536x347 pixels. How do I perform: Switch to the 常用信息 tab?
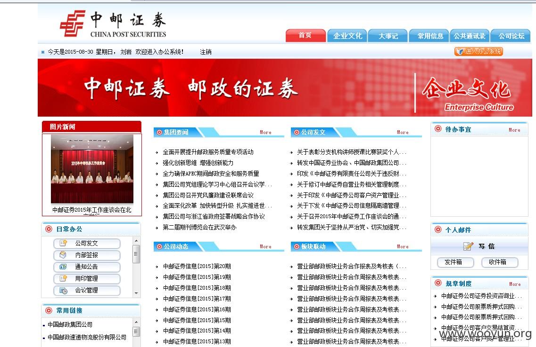click(x=429, y=35)
